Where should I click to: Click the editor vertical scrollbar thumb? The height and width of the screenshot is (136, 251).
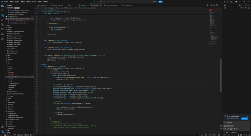click(x=221, y=76)
